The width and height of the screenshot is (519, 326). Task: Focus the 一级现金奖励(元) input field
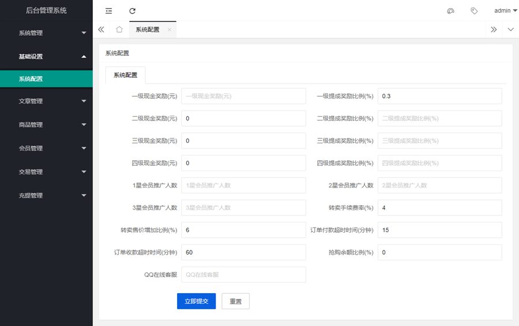click(x=243, y=96)
